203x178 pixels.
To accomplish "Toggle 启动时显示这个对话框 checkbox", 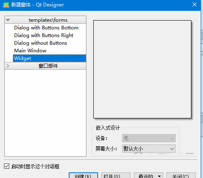I will coord(6,166).
